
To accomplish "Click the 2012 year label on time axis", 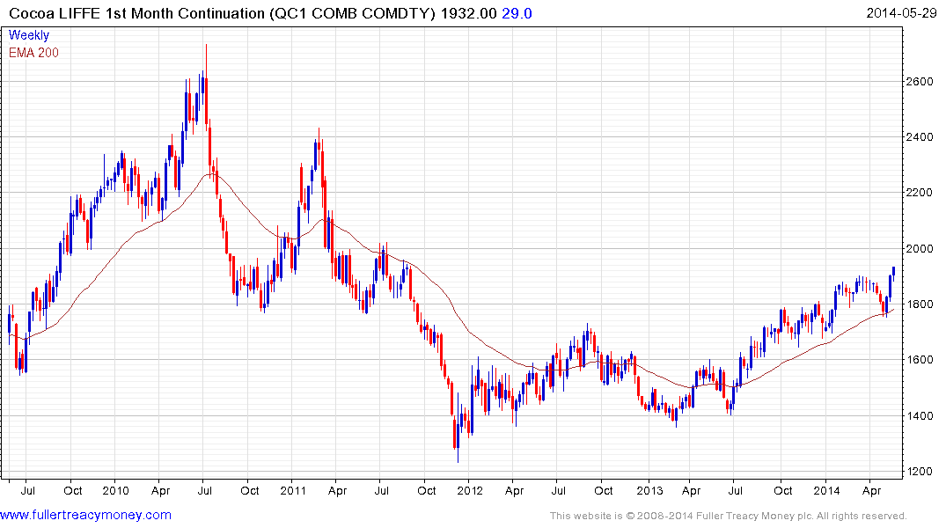I will click(470, 490).
